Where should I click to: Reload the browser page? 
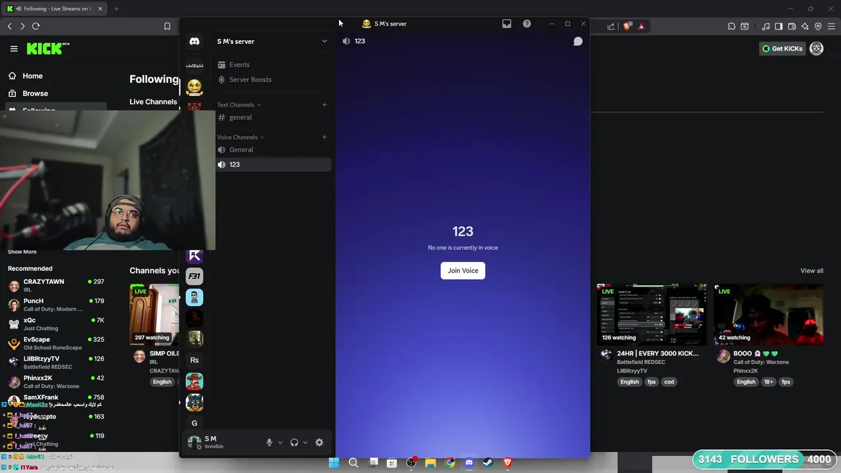[x=35, y=26]
